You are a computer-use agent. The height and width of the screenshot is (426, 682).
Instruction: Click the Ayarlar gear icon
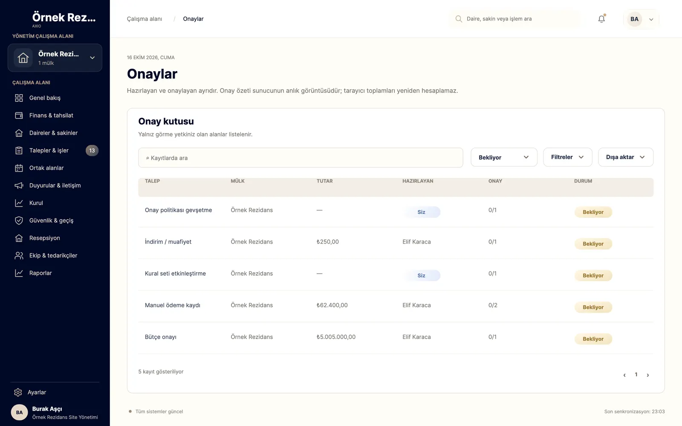18,392
